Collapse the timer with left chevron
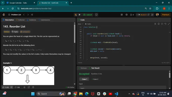Image resolution: width=172 pixels, height=97 pixels. (x=137, y=15)
